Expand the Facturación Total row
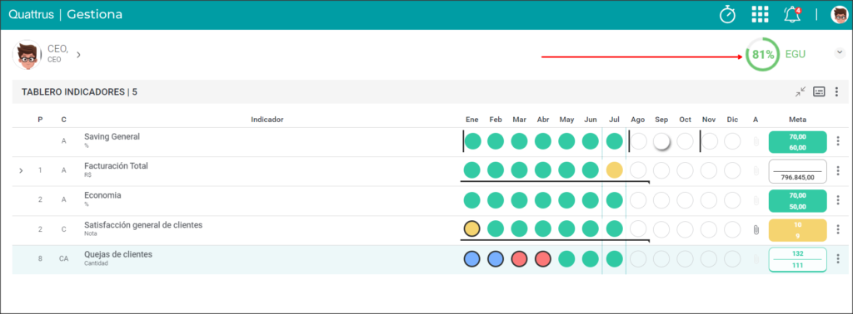853x314 pixels. [21, 171]
